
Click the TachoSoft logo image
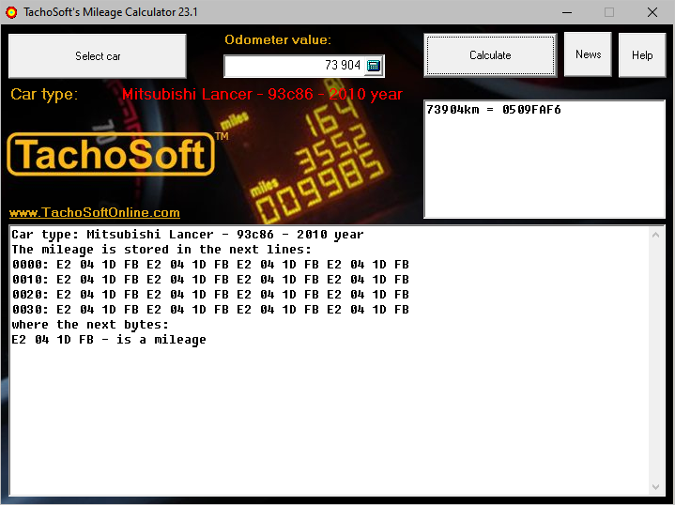point(111,154)
